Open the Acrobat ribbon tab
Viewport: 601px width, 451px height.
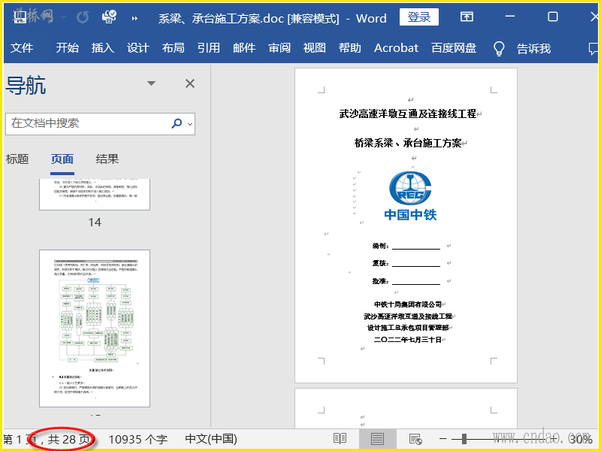tap(397, 48)
